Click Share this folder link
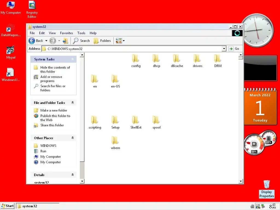The image size is (280, 210). pos(52,125)
